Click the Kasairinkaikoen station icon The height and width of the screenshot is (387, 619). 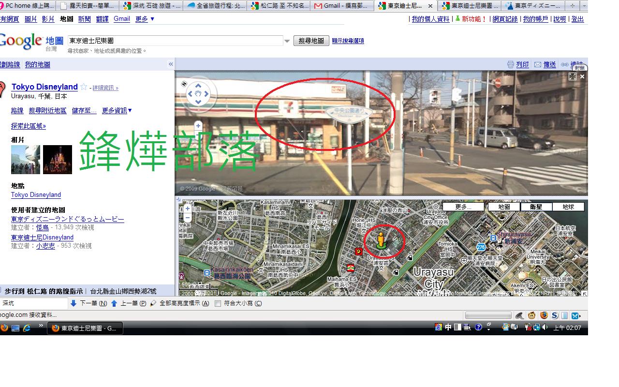207,272
